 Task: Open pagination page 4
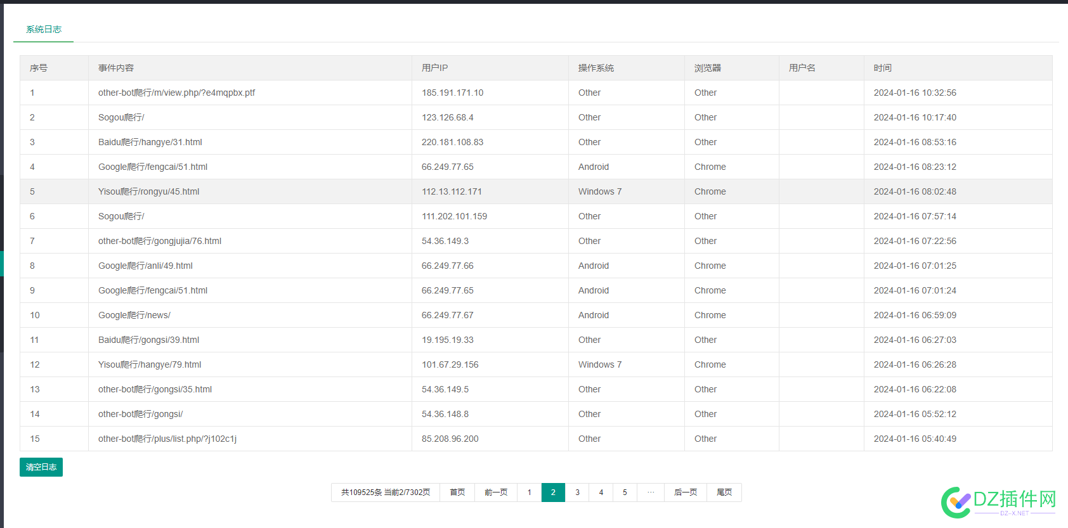[601, 493]
